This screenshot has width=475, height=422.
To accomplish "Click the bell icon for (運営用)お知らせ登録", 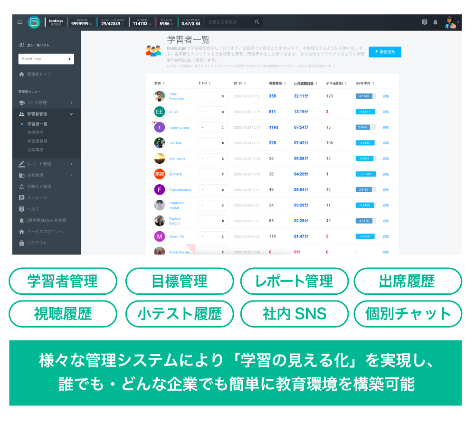I will 21,220.
